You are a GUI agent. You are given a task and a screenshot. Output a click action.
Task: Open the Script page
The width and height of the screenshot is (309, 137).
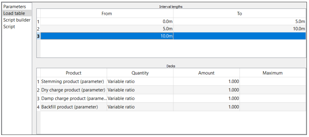pos(9,26)
